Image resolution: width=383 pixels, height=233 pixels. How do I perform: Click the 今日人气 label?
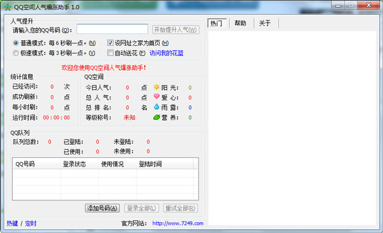point(98,87)
